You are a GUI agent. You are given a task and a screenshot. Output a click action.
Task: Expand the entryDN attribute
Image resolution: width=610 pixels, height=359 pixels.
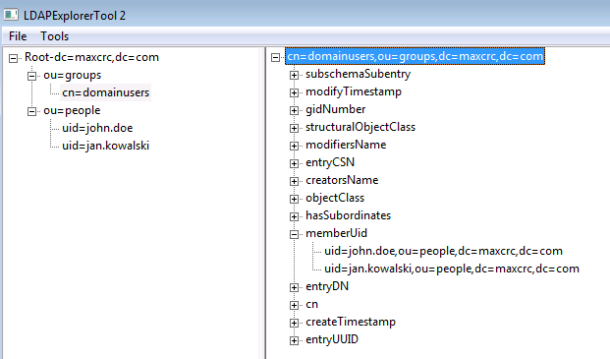[x=294, y=287]
